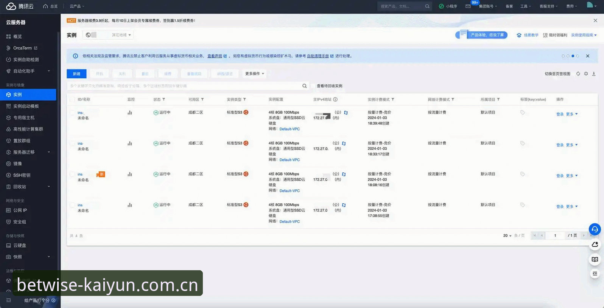The height and width of the screenshot is (308, 604).
Task: Copy public IP of the instance created 18:33:17
Action: (344, 144)
